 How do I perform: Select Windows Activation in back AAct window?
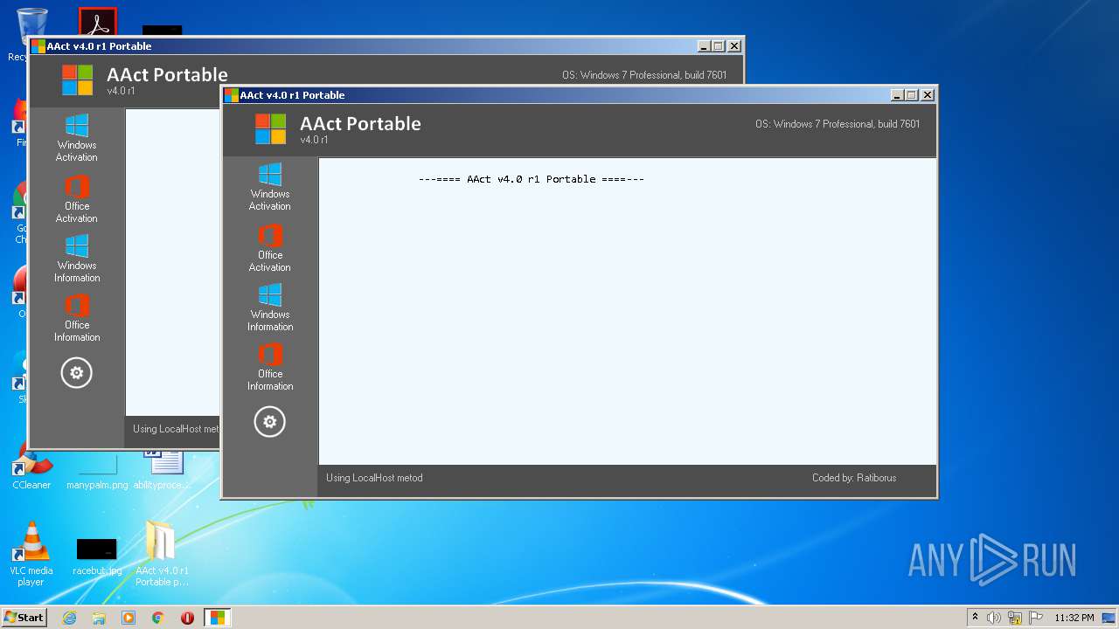77,138
